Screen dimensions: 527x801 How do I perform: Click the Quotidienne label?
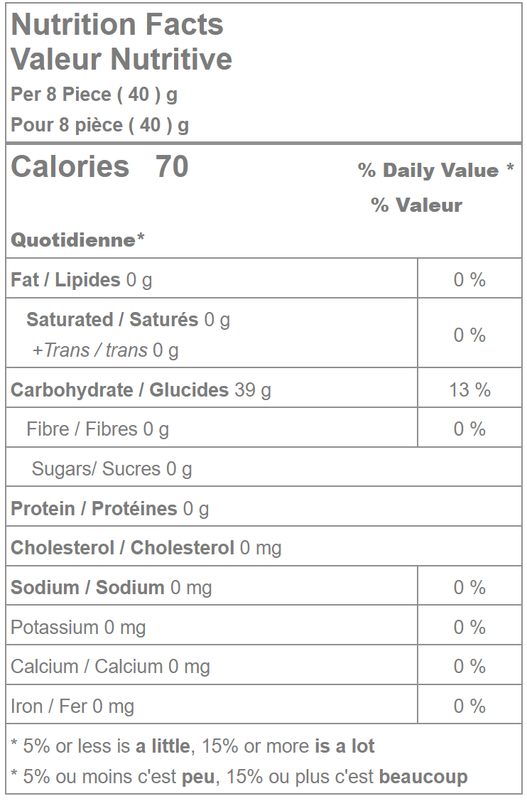tap(77, 240)
